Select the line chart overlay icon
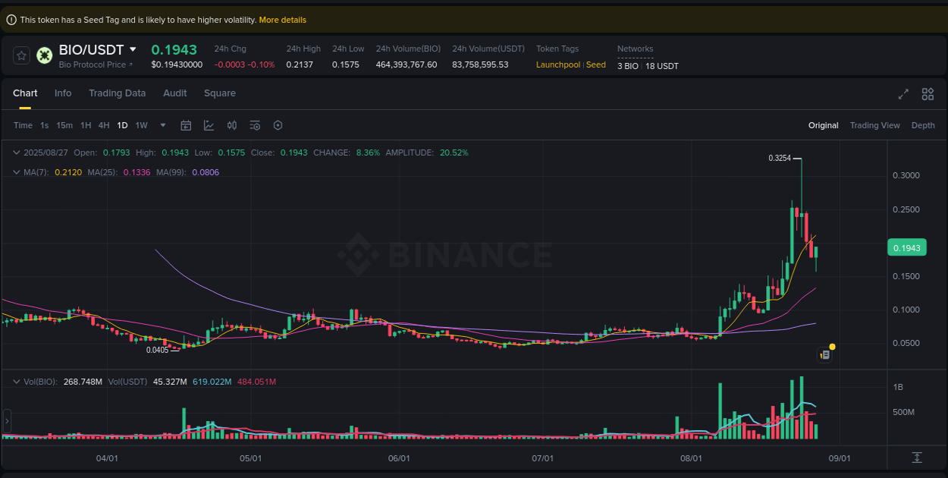This screenshot has width=948, height=478. coord(209,125)
